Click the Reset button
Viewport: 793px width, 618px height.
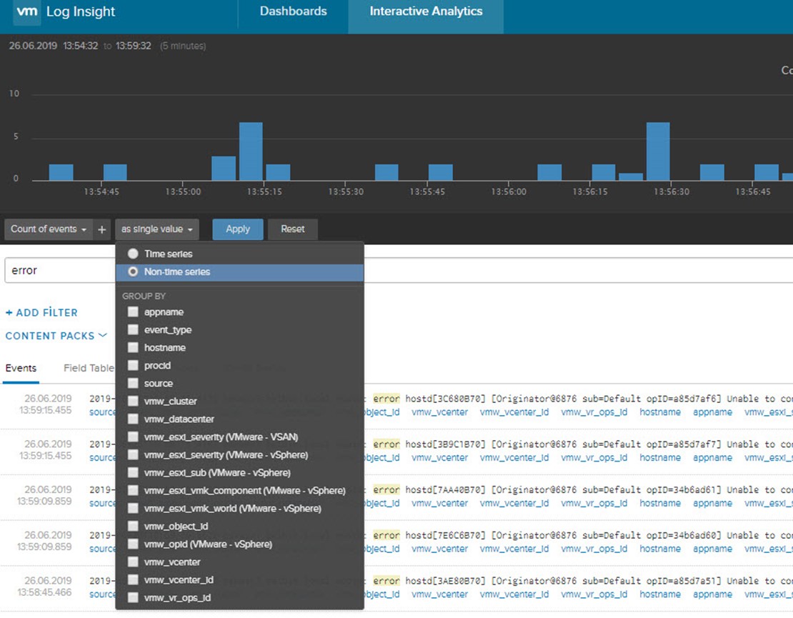292,229
